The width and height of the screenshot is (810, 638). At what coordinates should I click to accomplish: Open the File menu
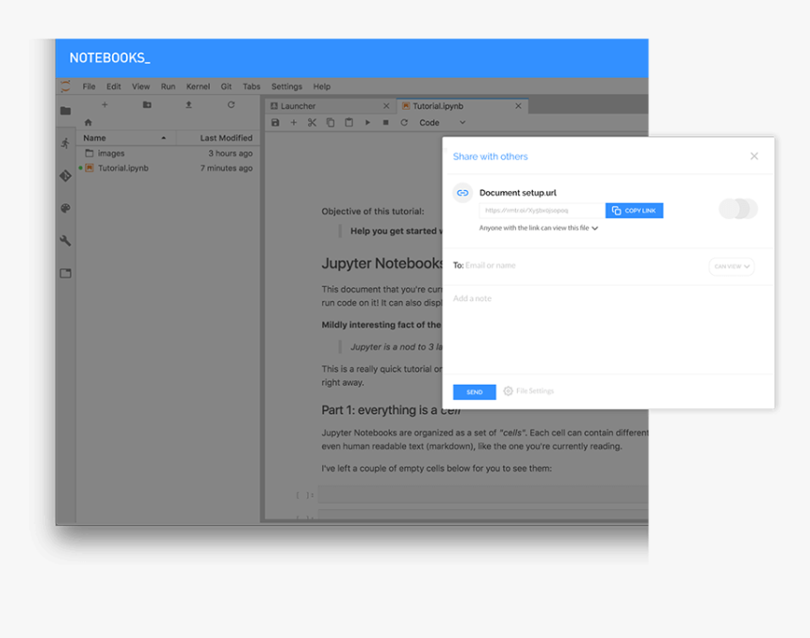tap(89, 87)
